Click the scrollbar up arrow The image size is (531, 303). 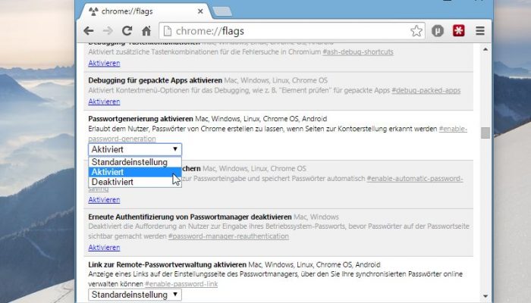pyautogui.click(x=485, y=49)
